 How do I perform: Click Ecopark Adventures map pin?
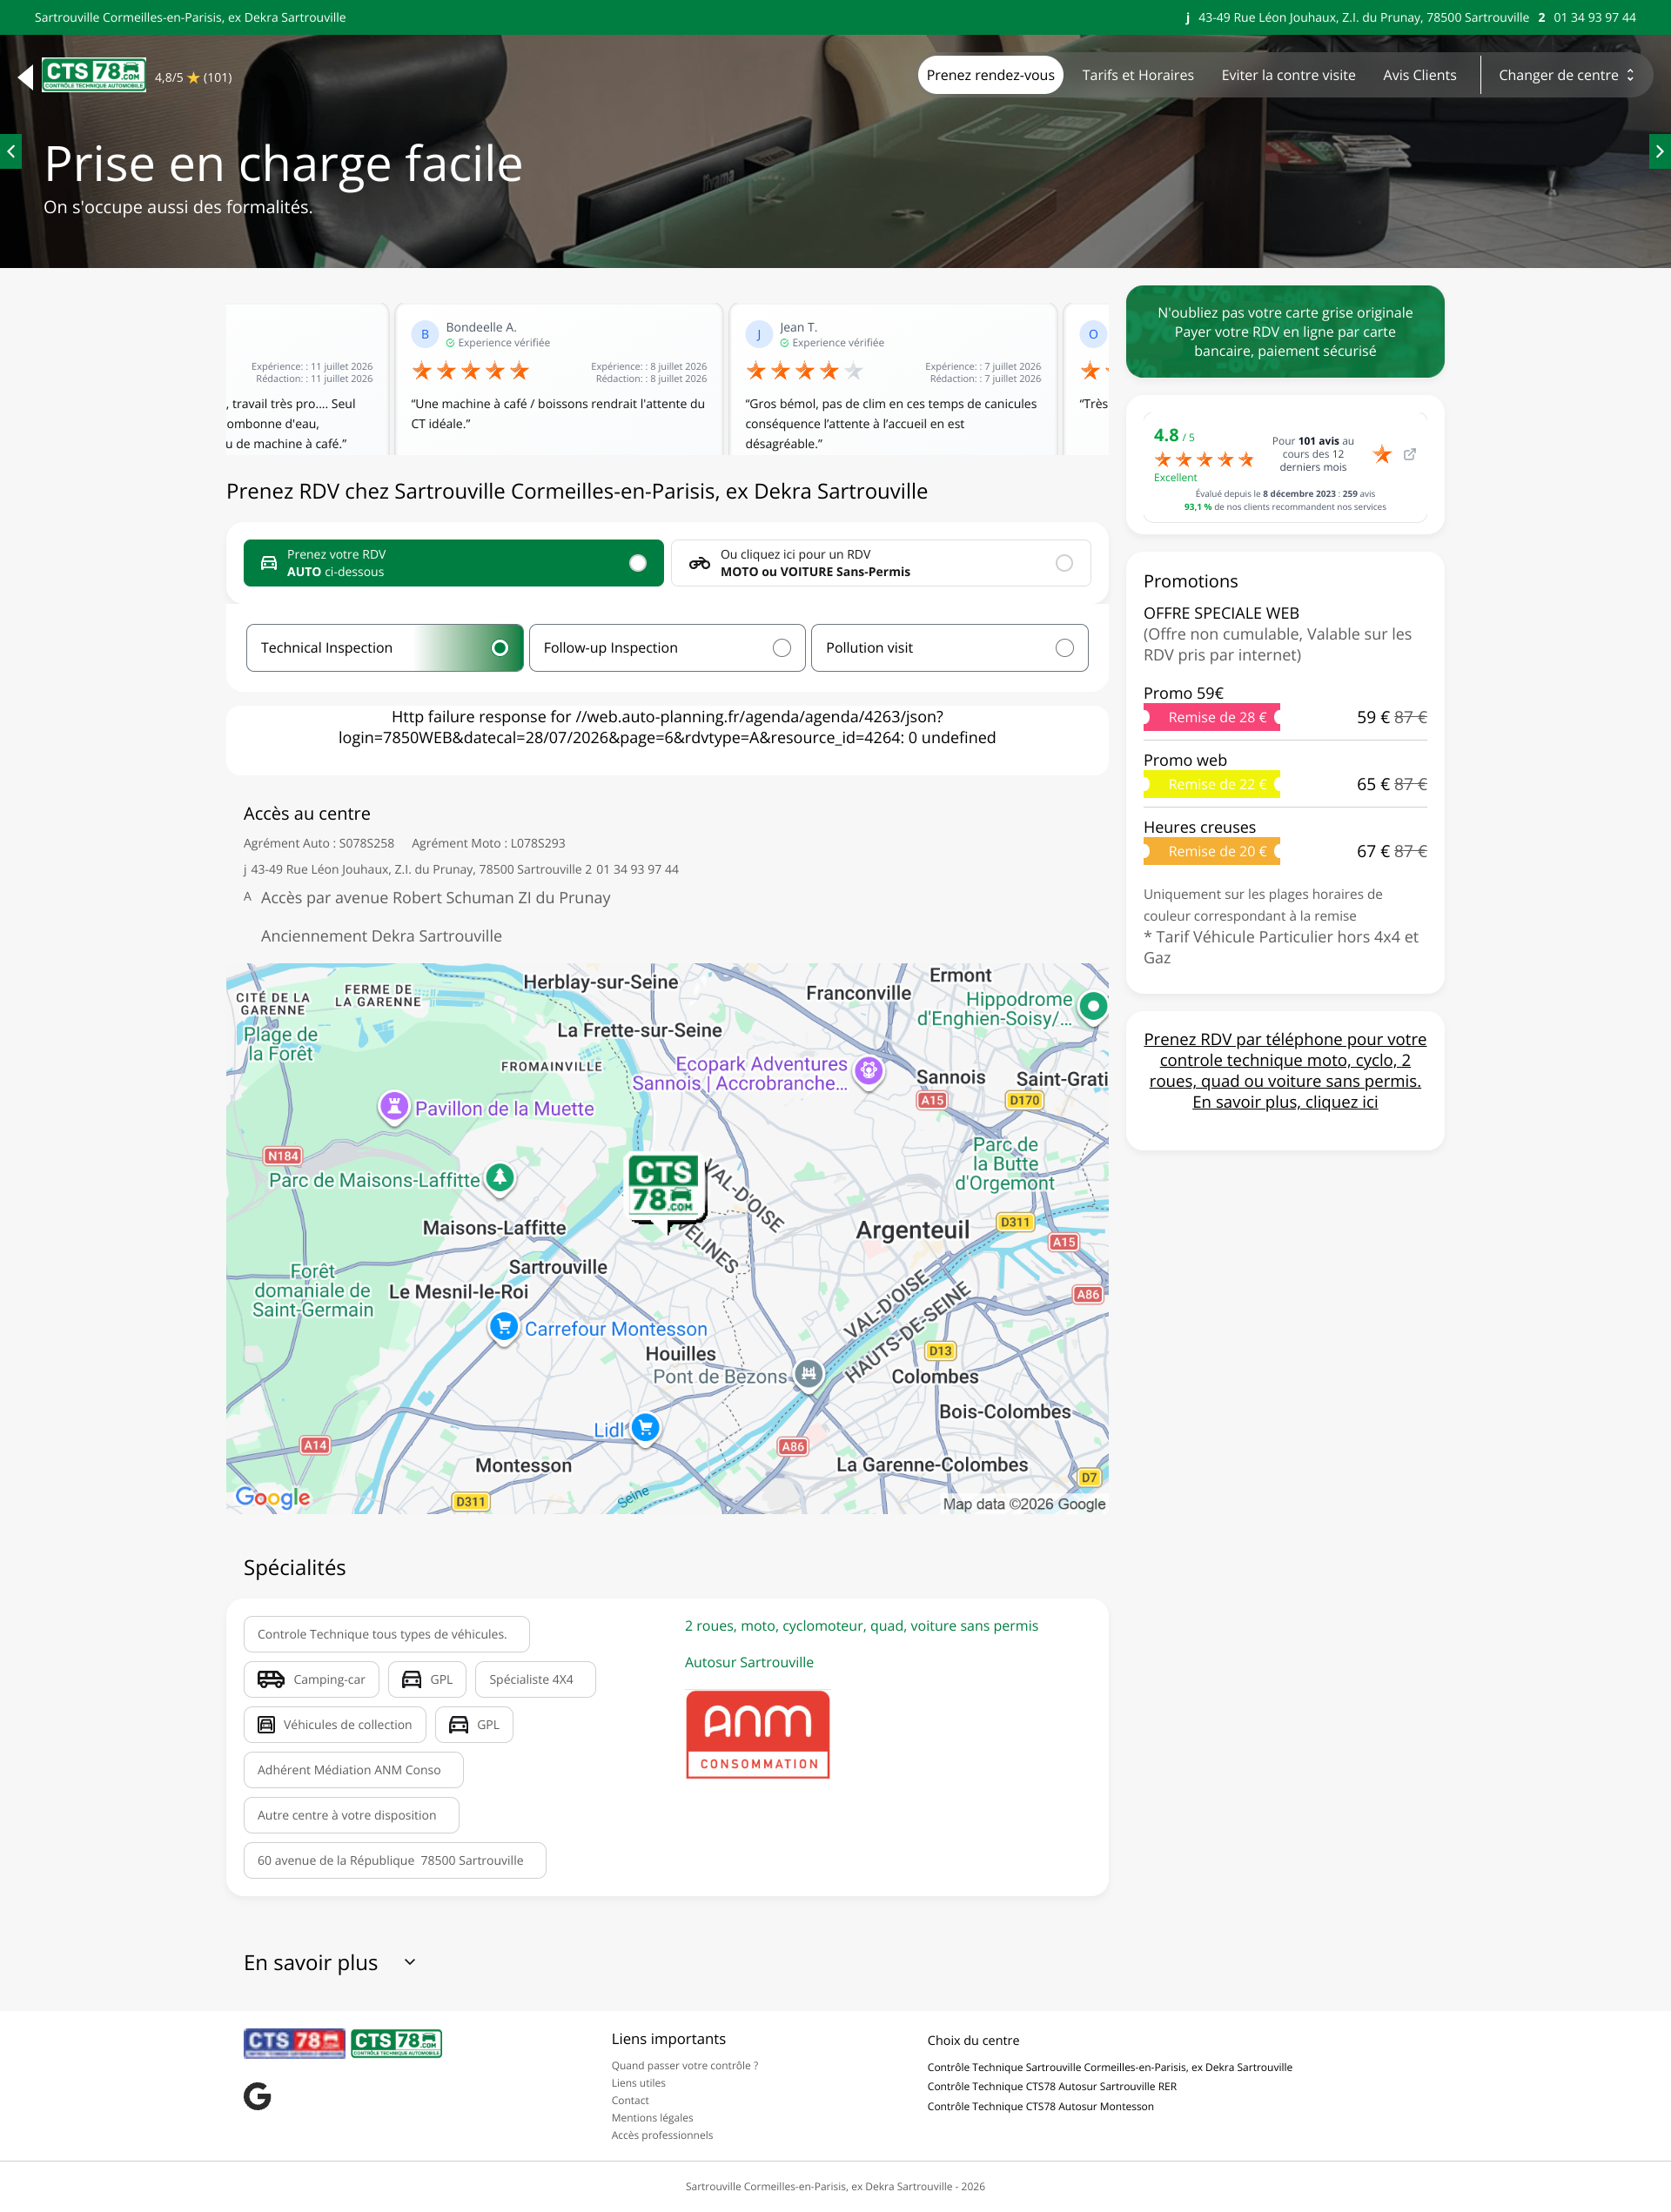tap(869, 1072)
